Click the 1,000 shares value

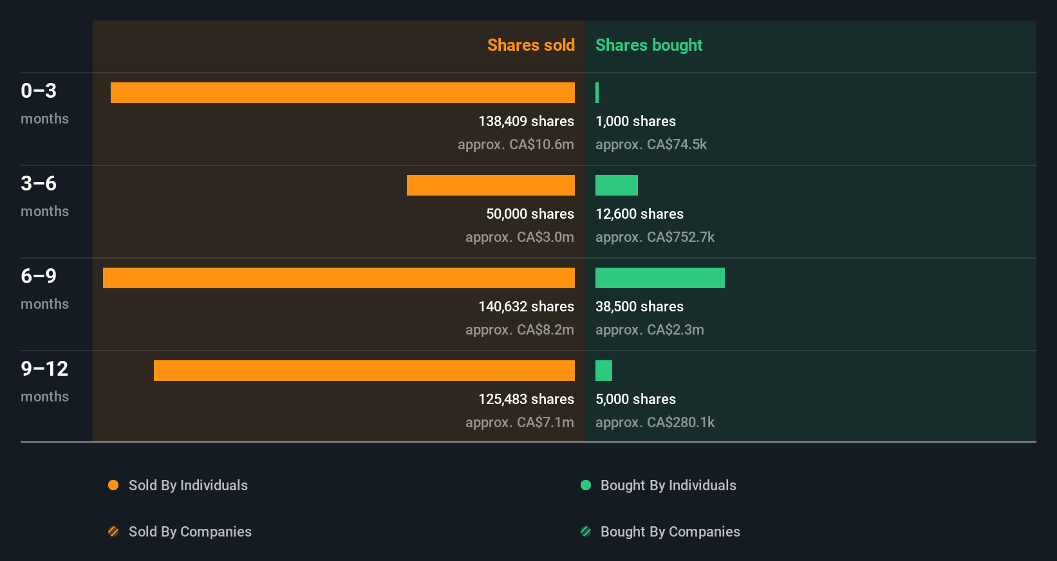(635, 121)
